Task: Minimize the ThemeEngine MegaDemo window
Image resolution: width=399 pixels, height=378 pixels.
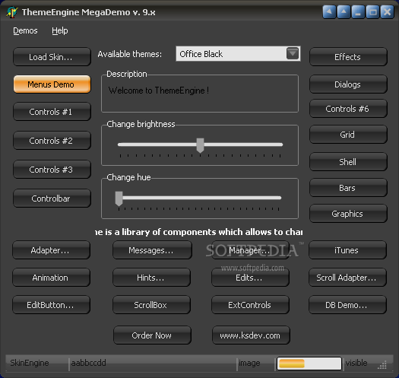Action: 358,12
